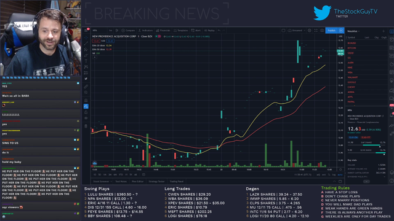Select the crosshair cursor tool
Viewport: 394px width, 221px height.
pos(86,37)
